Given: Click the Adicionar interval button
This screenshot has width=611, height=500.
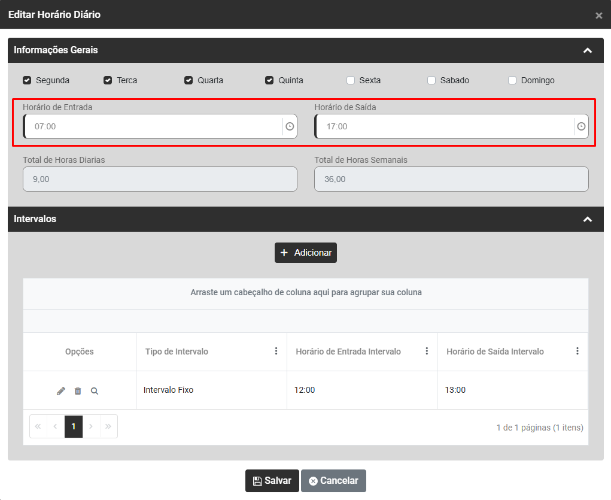Looking at the screenshot, I should (x=306, y=253).
